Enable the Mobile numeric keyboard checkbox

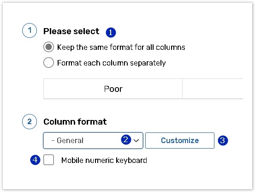[48, 160]
